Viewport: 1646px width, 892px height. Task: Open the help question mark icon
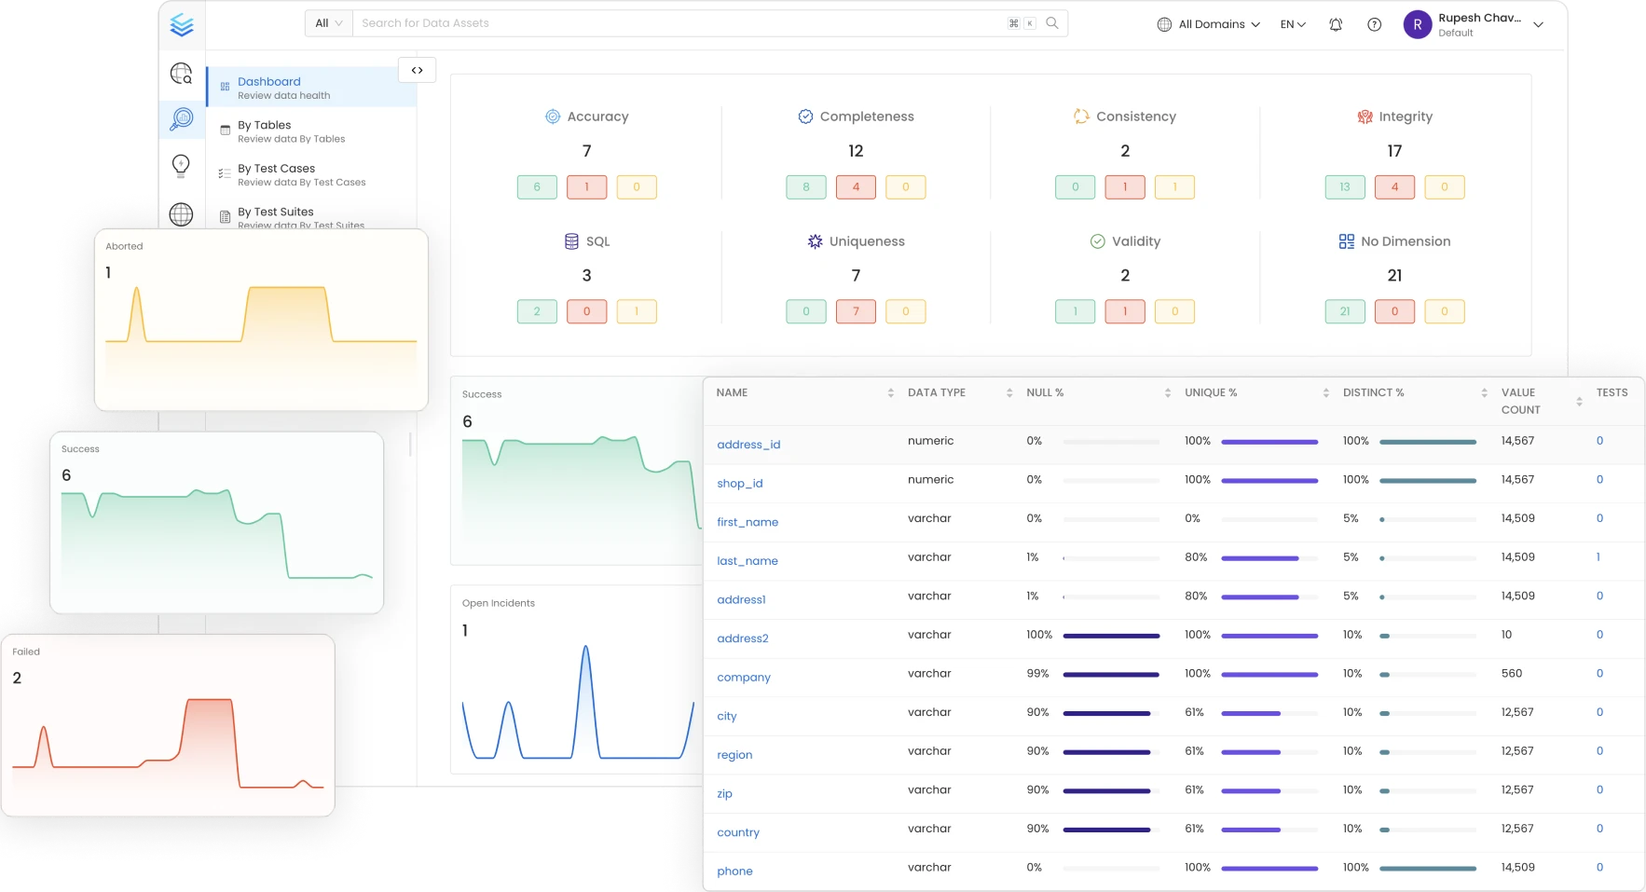[x=1374, y=24]
